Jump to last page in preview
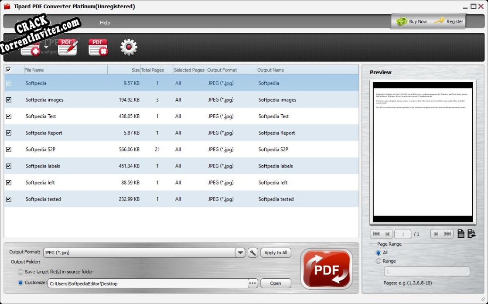Viewport: 488px width, 304px height. 449,233
